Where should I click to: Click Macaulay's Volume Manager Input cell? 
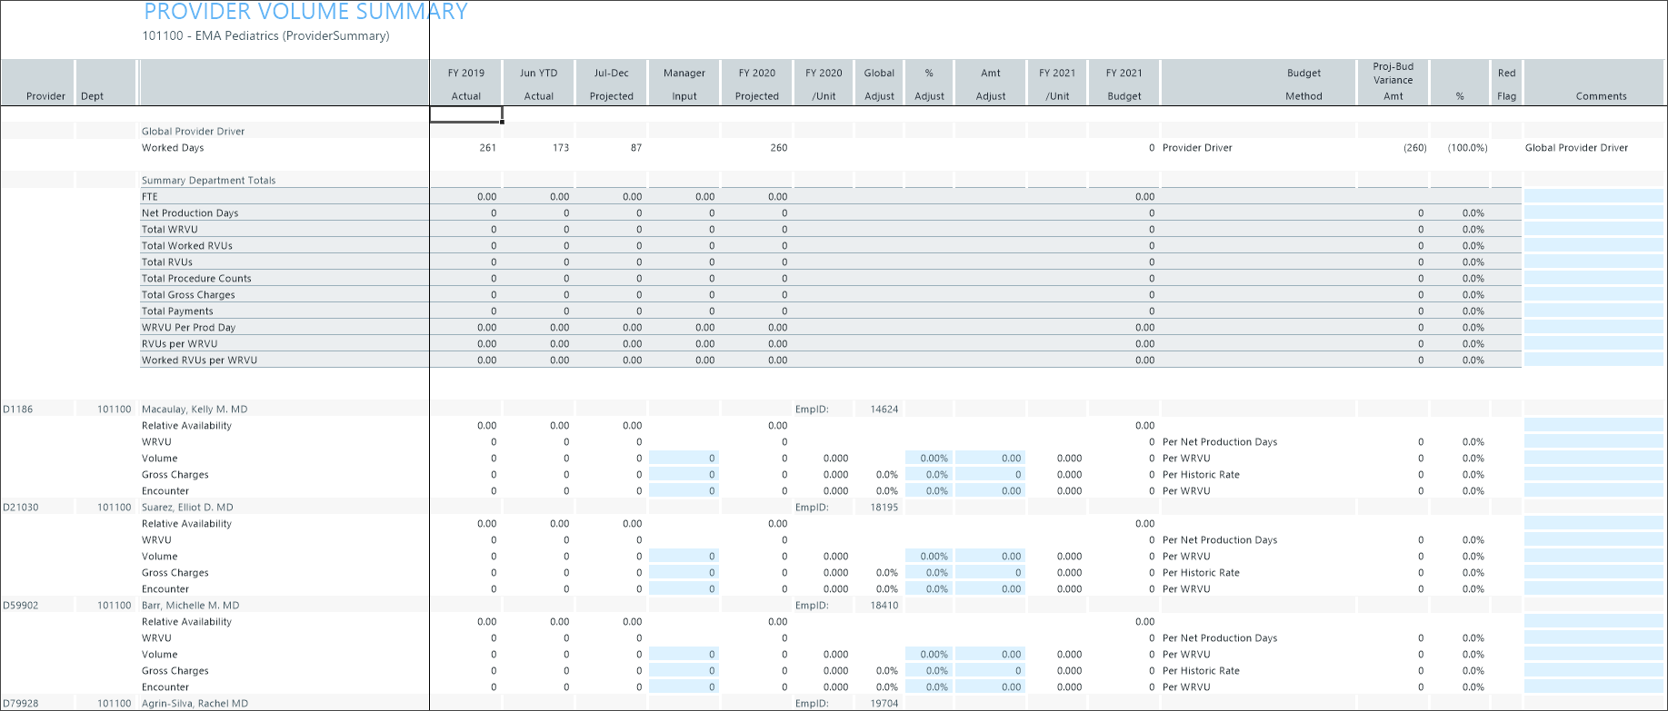684,459
